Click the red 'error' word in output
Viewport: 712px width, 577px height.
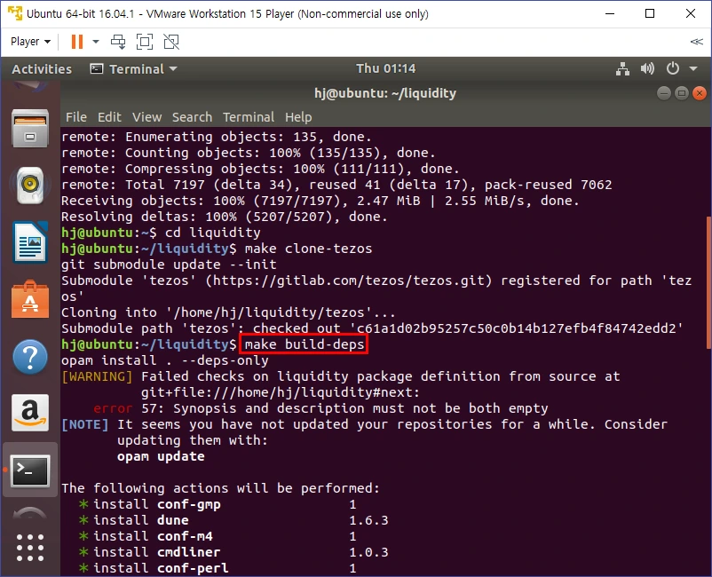(113, 408)
